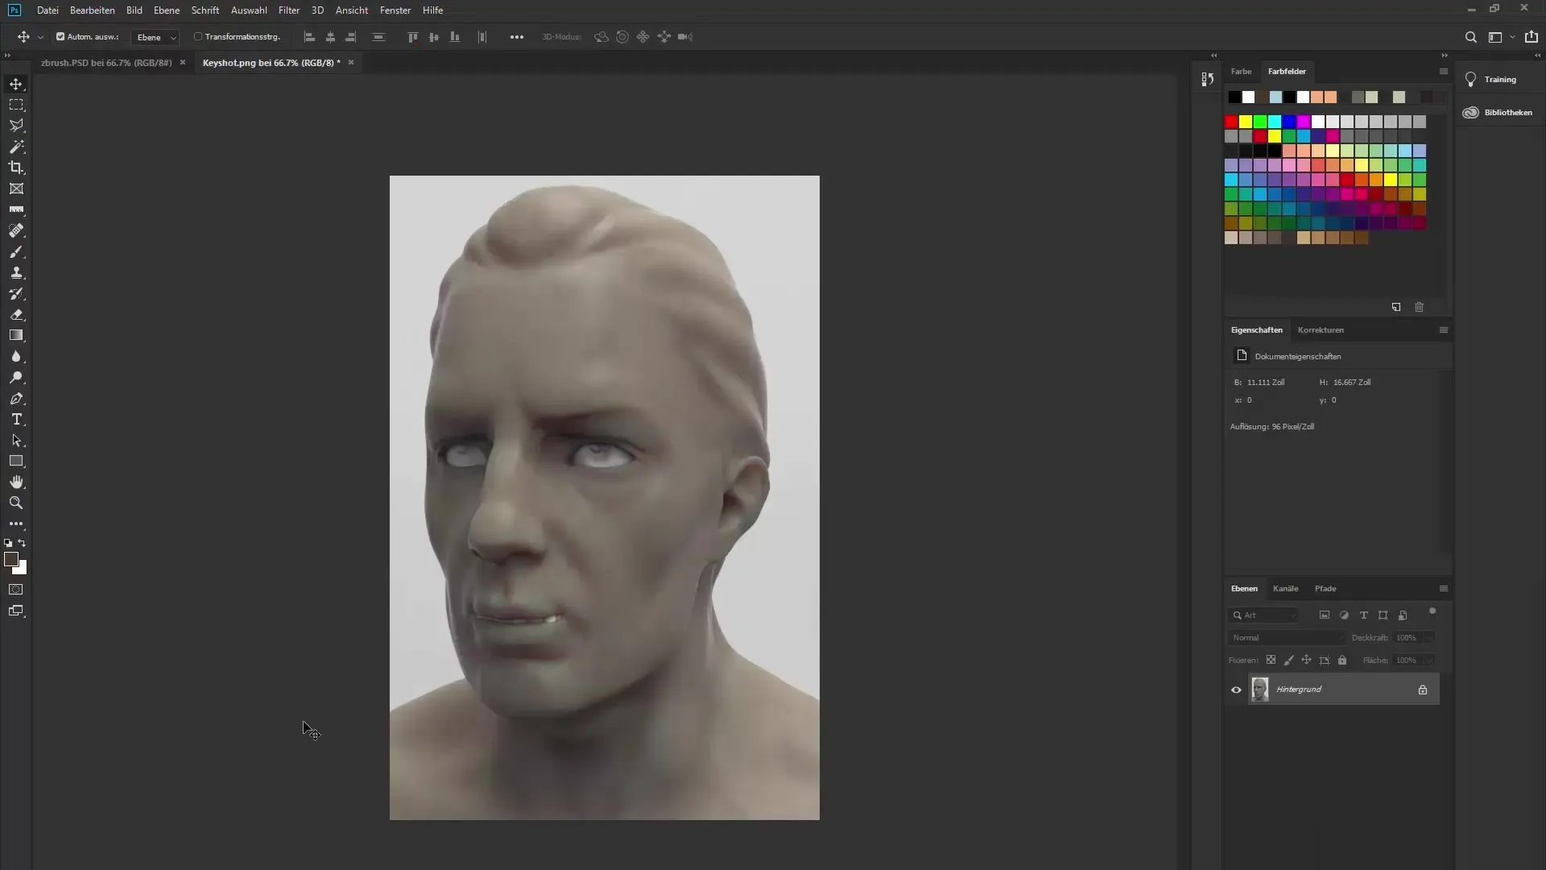Image resolution: width=1546 pixels, height=870 pixels.
Task: Switch layer filtering on or off
Action: click(1432, 612)
